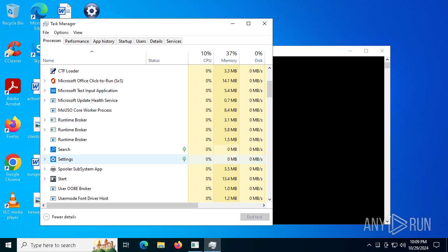
Task: Click the Settings process gear icon
Action: pyautogui.click(x=53, y=159)
